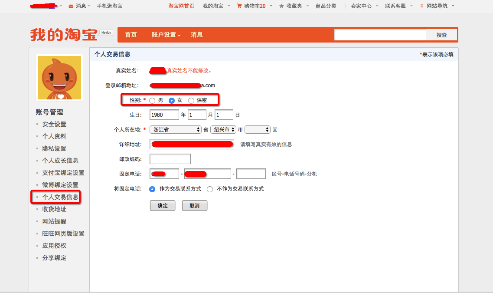Open 微博绑定设置 in the sidebar
The image size is (493, 293).
tap(60, 185)
